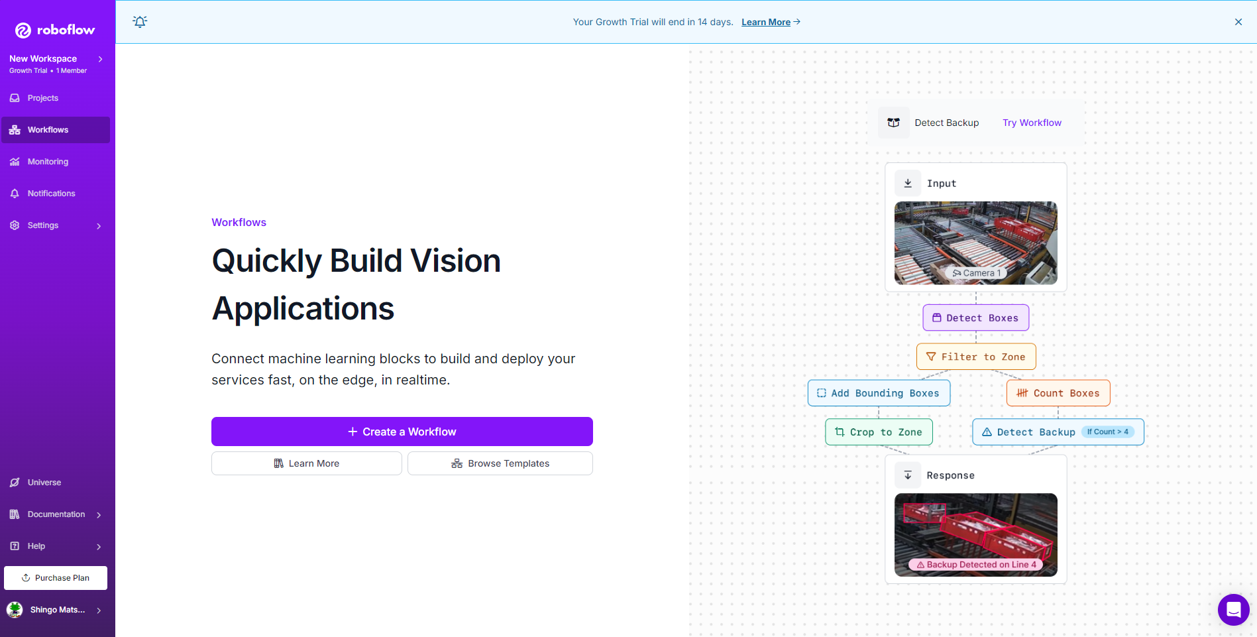Image resolution: width=1257 pixels, height=637 pixels.
Task: Click the Camera 1 label tag
Action: (x=977, y=273)
